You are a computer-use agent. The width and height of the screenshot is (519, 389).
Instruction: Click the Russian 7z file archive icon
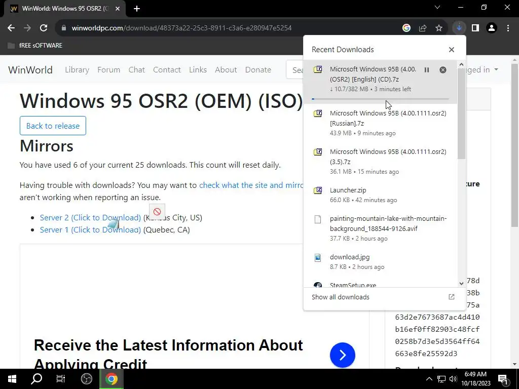click(318, 113)
